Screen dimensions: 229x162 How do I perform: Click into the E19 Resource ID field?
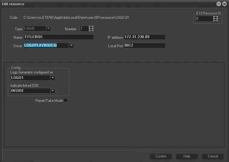204,19
